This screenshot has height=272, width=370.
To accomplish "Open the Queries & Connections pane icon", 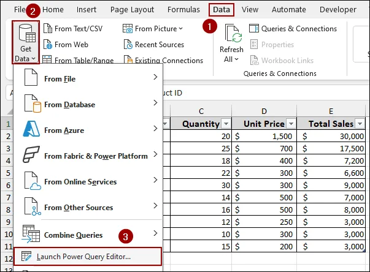I will [254, 29].
